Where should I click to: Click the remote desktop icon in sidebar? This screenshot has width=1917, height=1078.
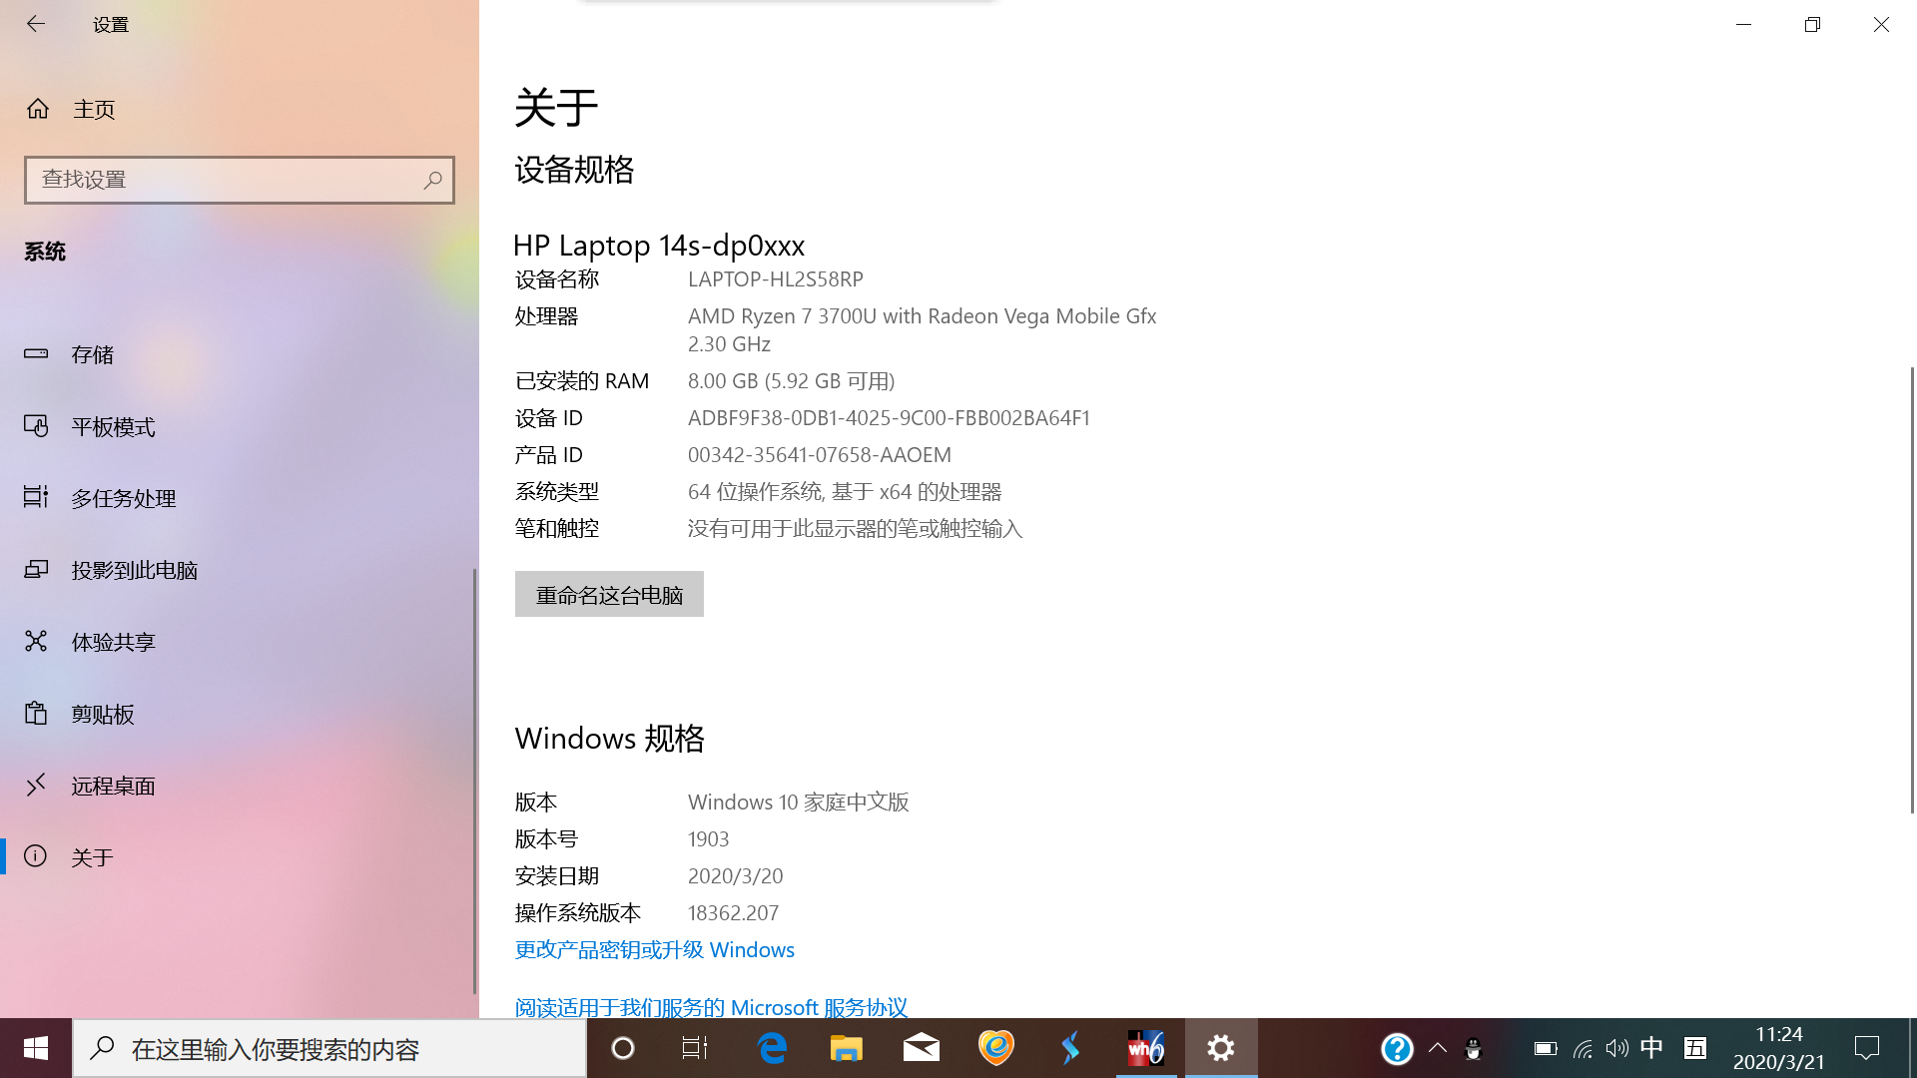36,785
